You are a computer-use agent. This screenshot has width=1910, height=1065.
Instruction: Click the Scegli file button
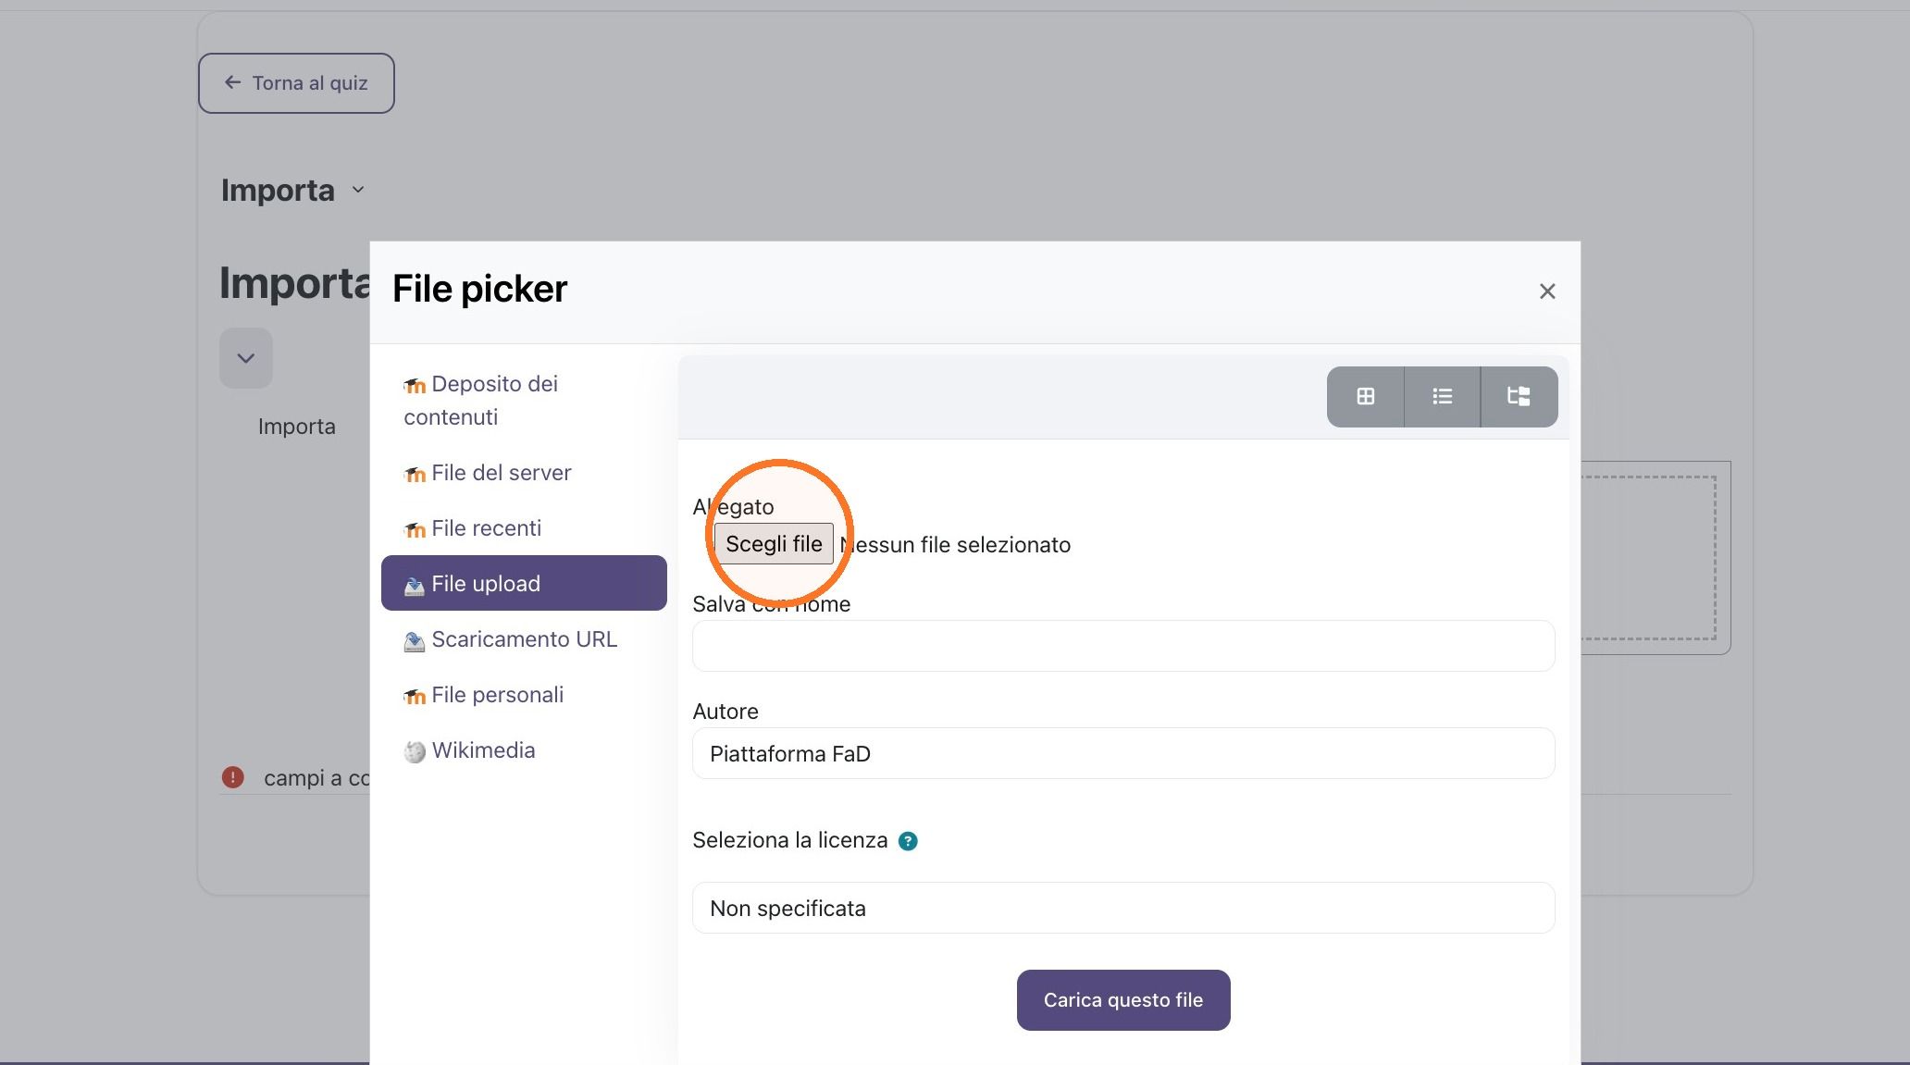[x=774, y=544]
